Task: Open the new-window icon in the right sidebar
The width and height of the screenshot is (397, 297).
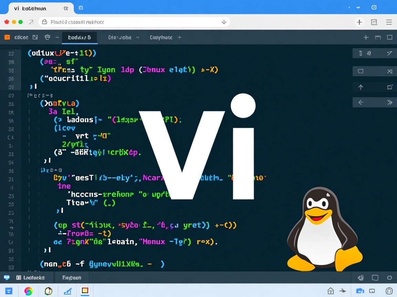Action: [390, 87]
